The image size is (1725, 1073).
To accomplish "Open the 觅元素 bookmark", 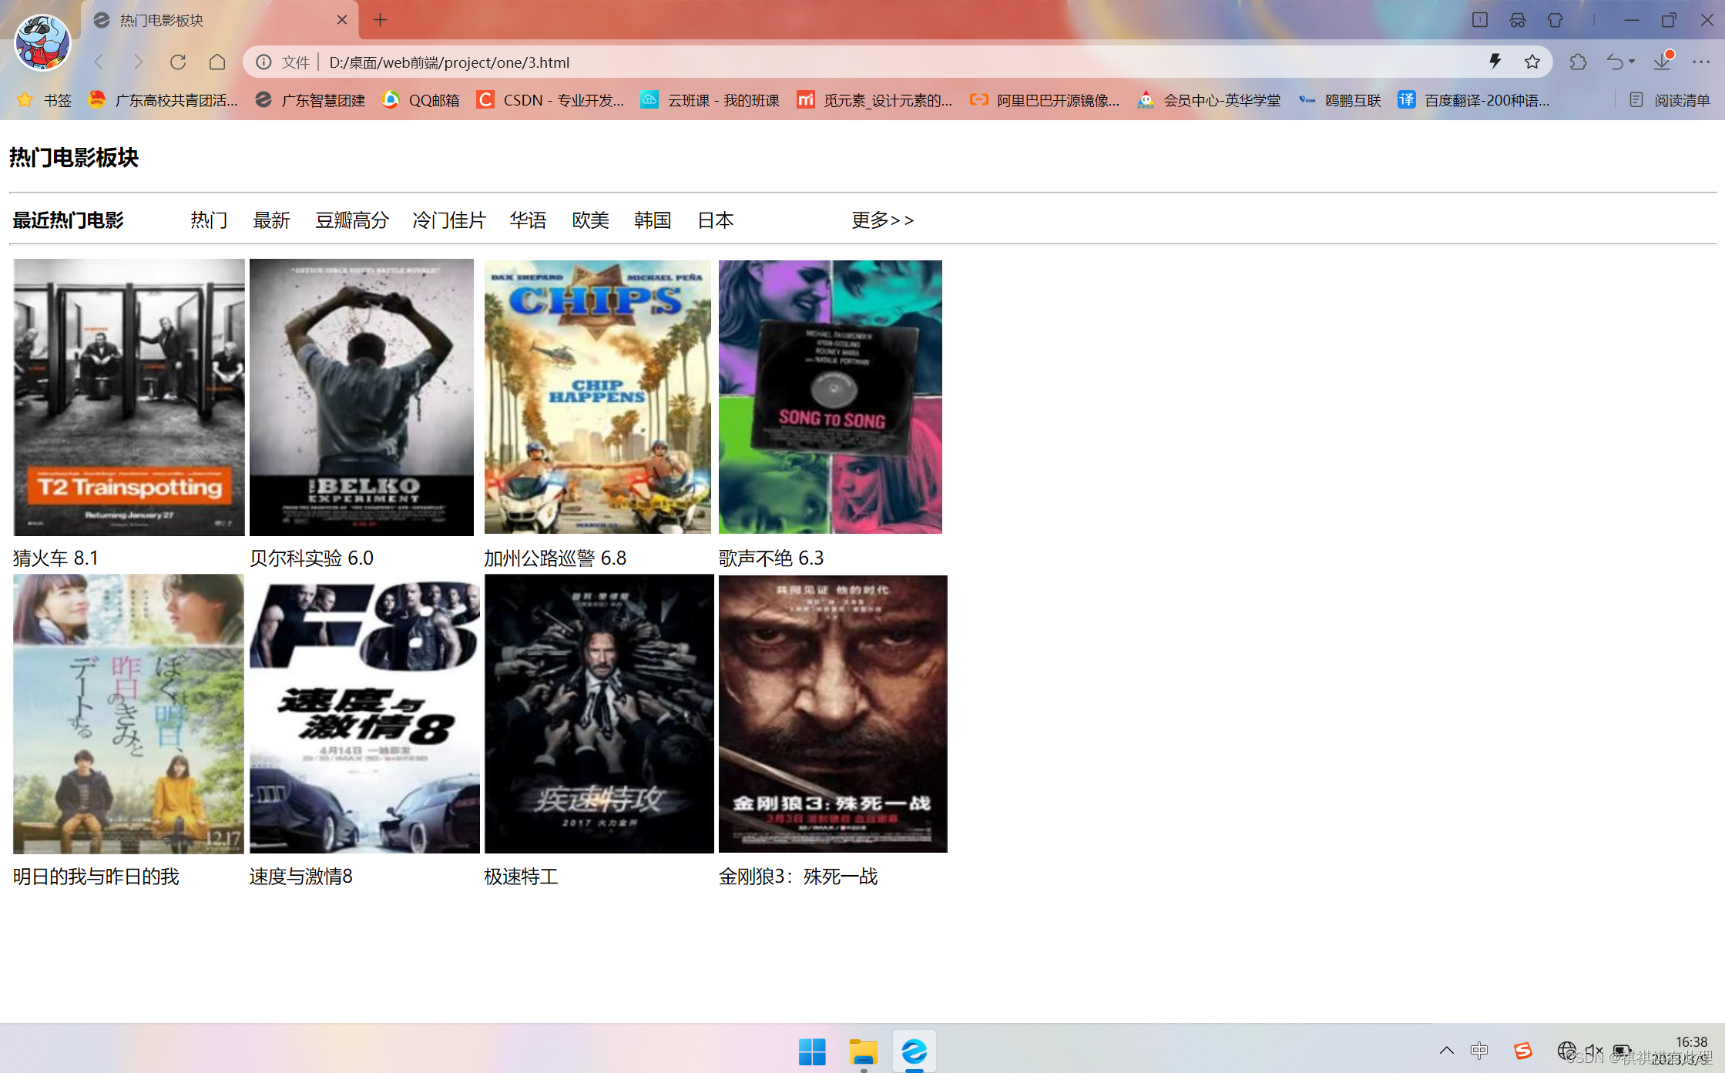I will tap(874, 100).
